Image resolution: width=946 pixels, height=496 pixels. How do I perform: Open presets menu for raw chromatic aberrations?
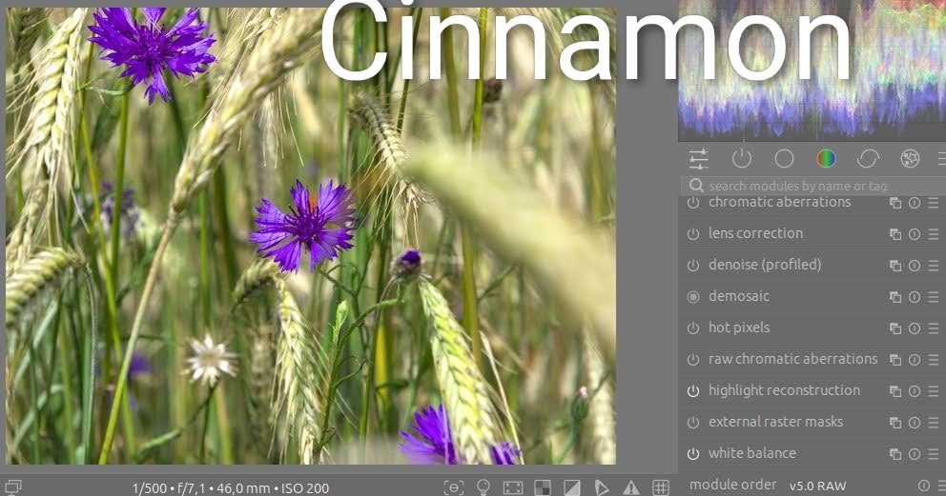(x=934, y=360)
